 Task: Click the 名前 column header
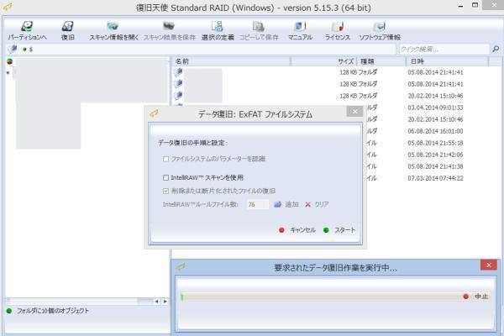(x=182, y=61)
